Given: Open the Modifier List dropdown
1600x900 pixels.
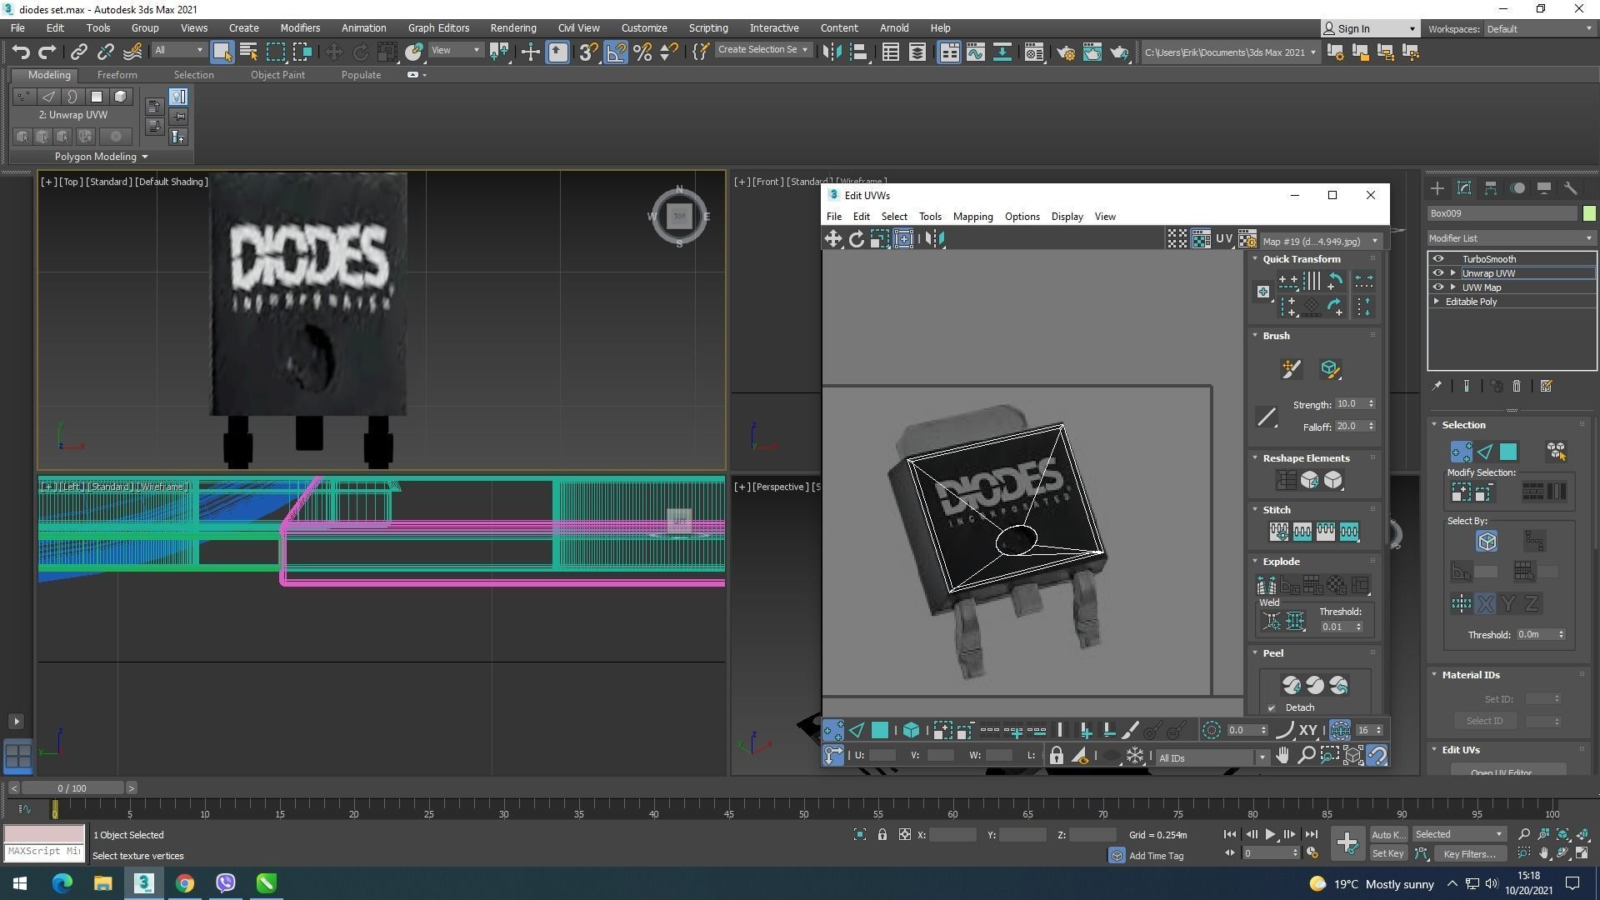Looking at the screenshot, I should click(1510, 238).
